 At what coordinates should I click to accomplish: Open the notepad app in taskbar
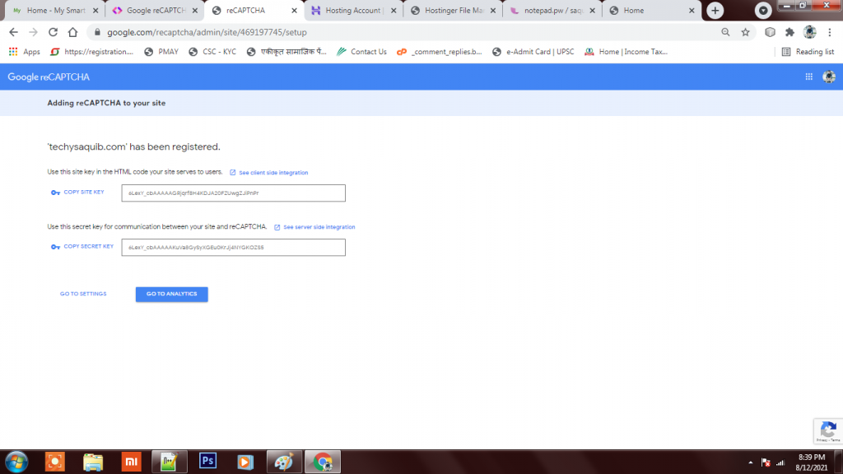[170, 462]
